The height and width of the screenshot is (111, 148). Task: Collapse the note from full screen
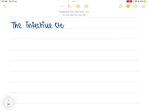(5, 6)
